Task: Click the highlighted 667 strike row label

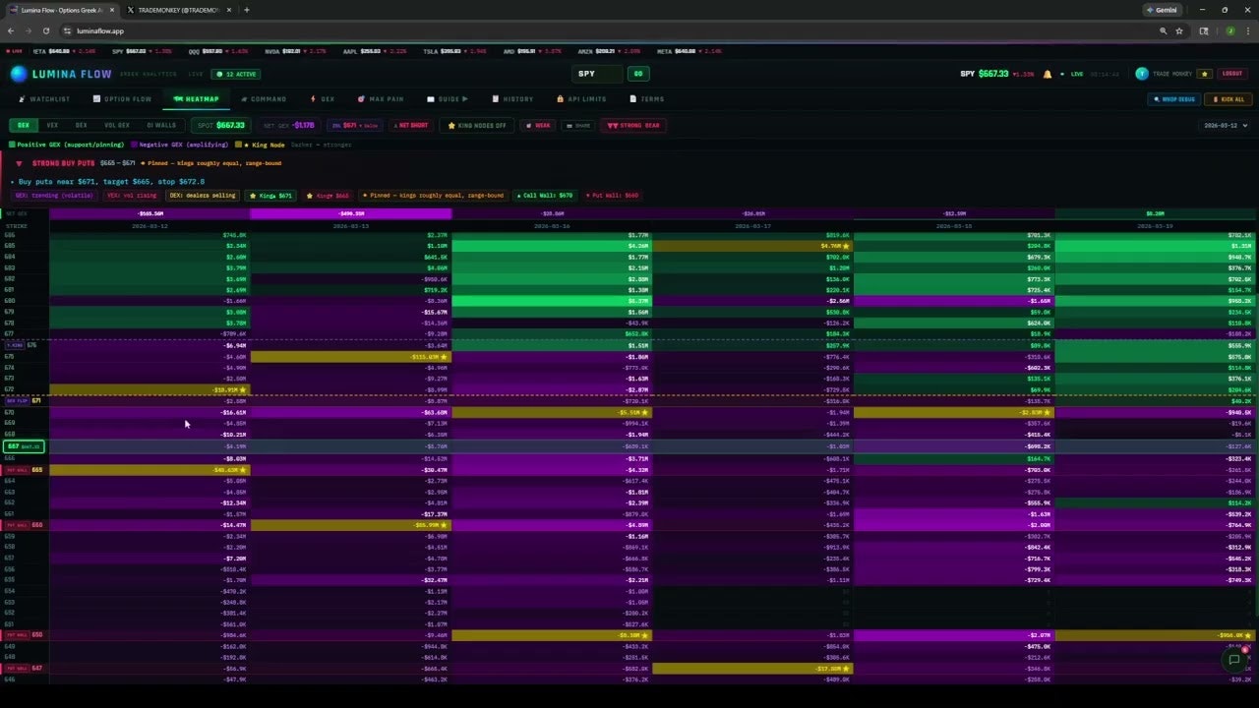Action: pos(25,446)
